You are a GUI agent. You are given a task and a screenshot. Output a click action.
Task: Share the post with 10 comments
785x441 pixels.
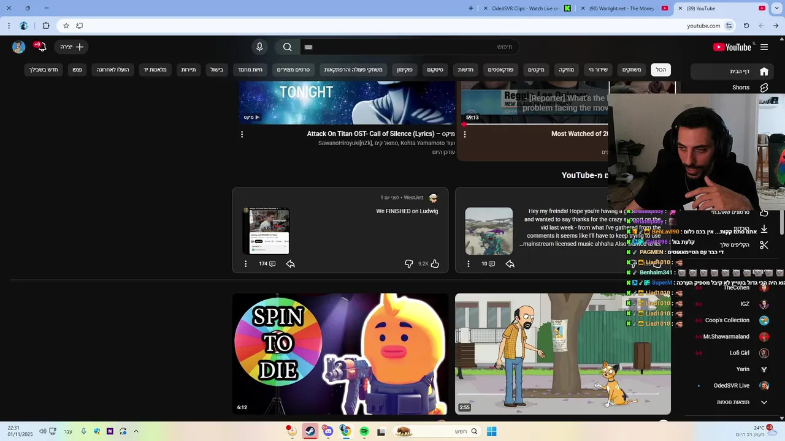tap(510, 264)
